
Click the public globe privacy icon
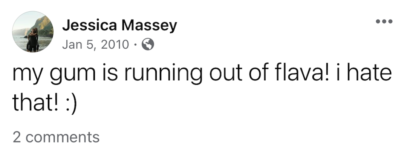point(147,45)
